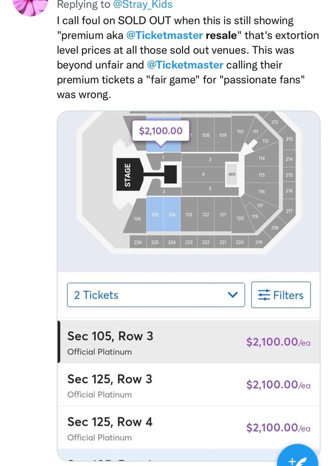The height and width of the screenshot is (466, 333).
Task: Select highlighted section 125 on the map
Action: click(155, 214)
